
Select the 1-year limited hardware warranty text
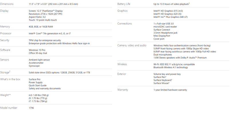click(170, 90)
